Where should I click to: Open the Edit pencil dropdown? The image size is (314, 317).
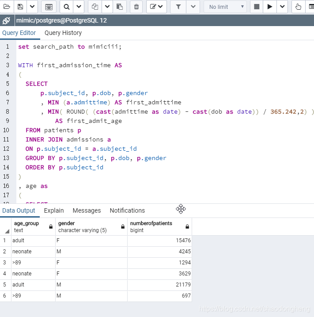tap(156, 7)
